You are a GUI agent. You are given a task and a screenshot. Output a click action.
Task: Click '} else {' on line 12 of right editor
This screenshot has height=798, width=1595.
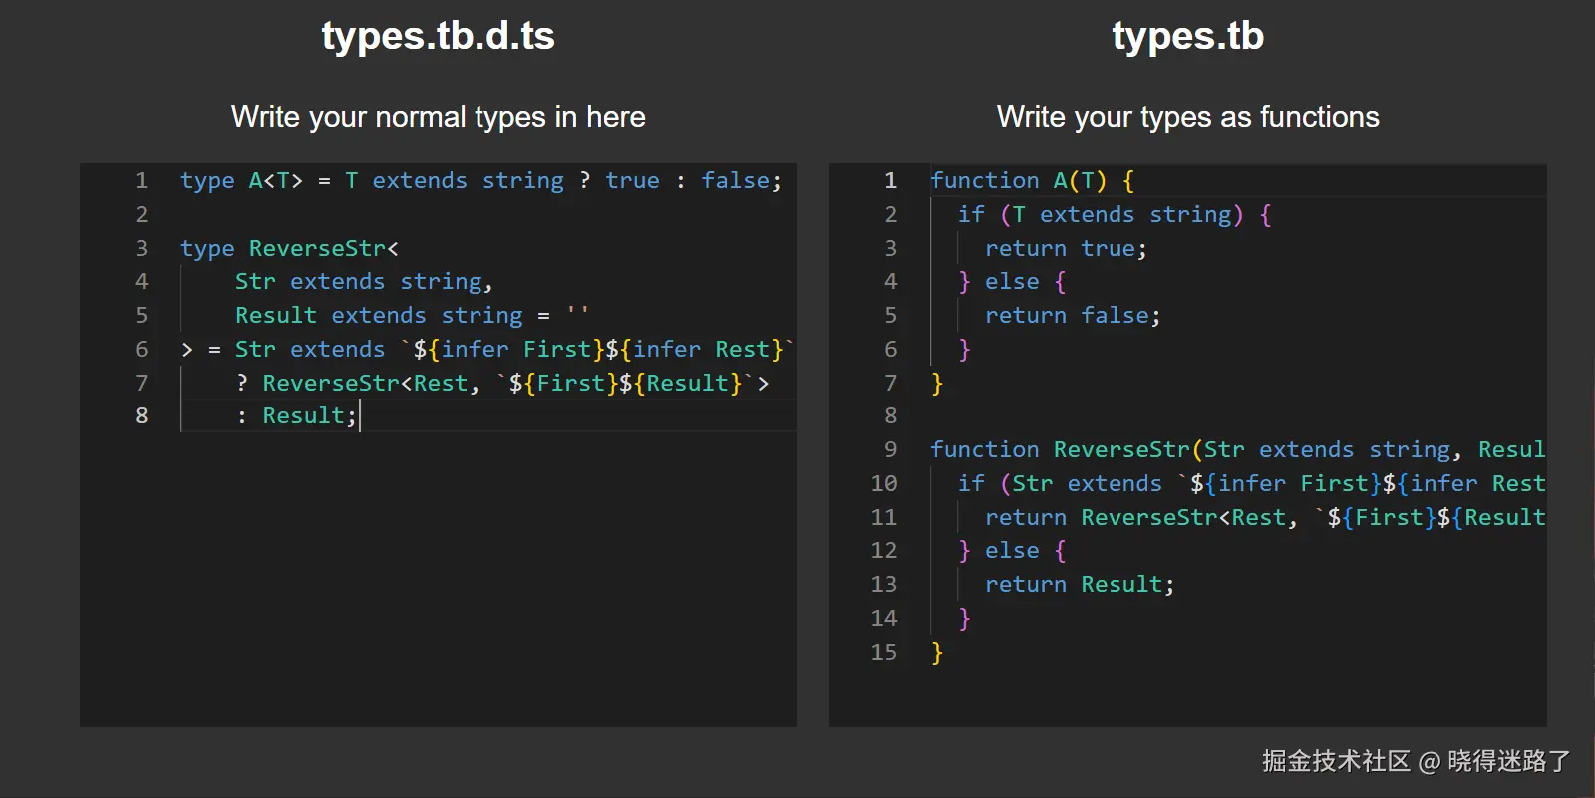[1012, 551]
